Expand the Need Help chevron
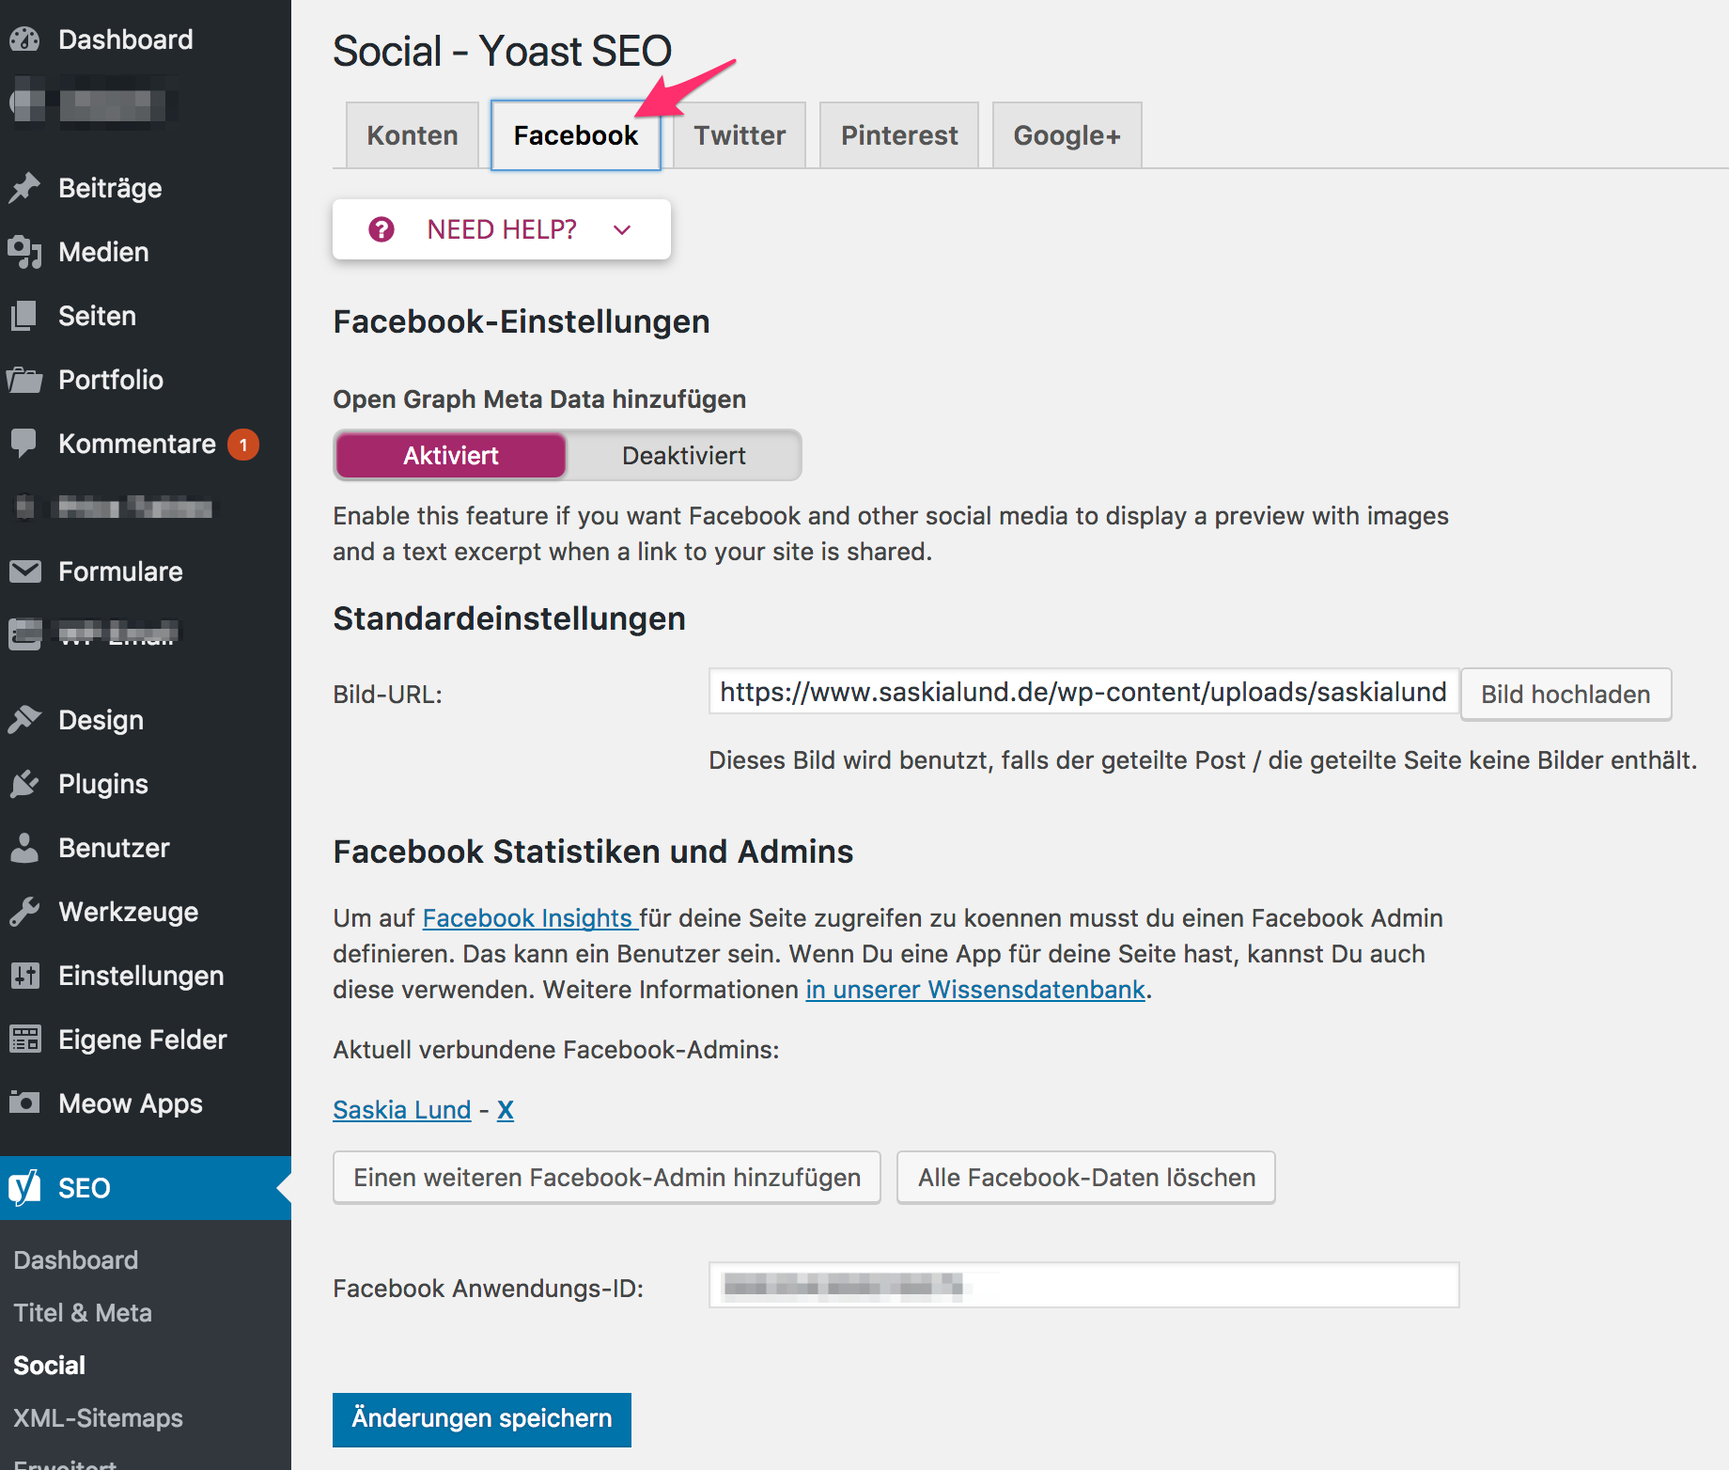 tap(622, 229)
